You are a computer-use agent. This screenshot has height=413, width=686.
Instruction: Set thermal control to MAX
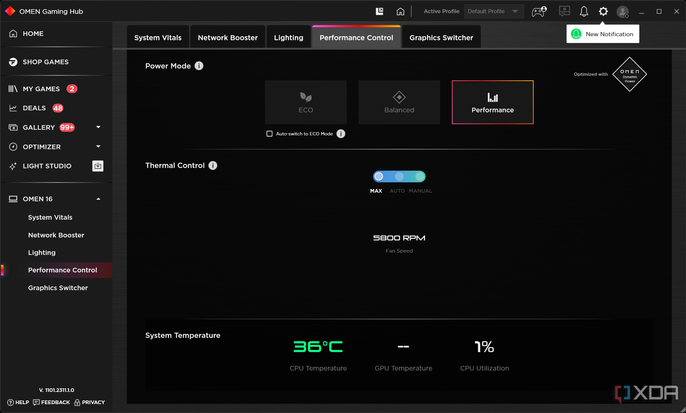379,177
